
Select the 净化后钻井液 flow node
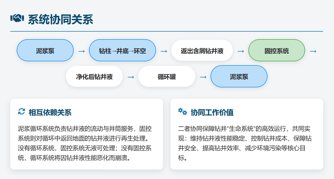[94, 76]
